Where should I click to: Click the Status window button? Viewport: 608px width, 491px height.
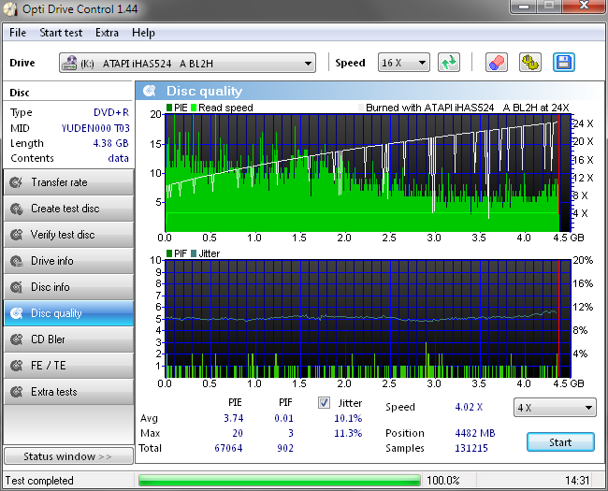click(x=67, y=456)
